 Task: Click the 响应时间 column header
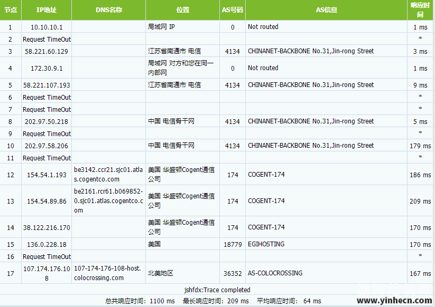420,10
